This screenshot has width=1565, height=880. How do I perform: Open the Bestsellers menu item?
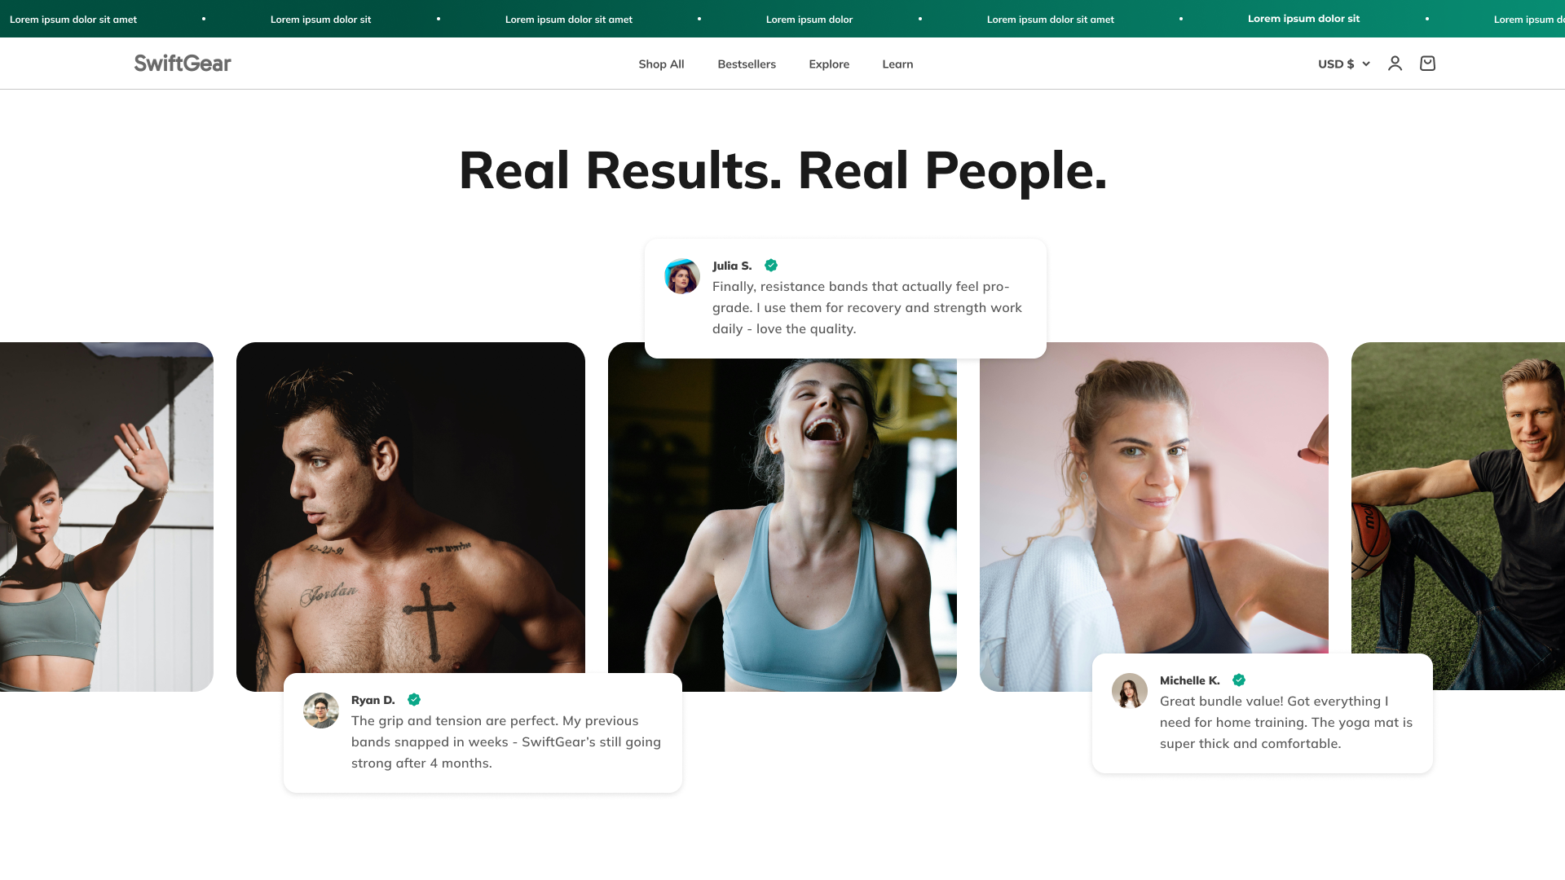(x=747, y=64)
